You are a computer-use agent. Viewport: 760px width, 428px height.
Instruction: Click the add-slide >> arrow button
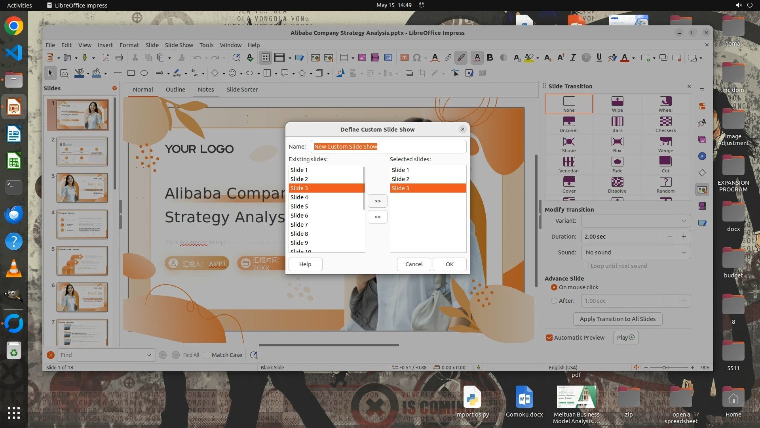[x=377, y=201]
